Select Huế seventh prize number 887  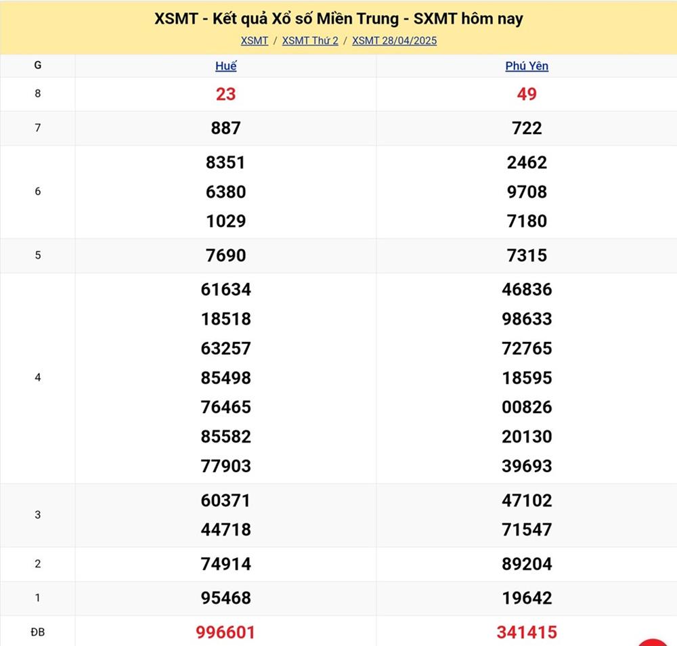(226, 128)
